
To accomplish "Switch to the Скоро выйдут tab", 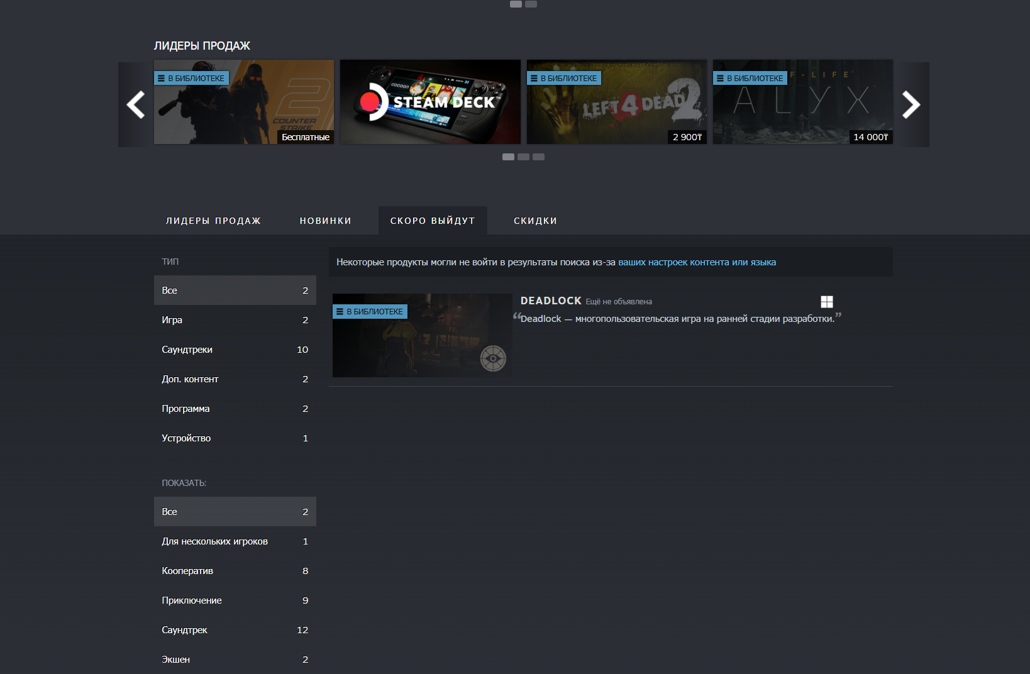I will (433, 221).
